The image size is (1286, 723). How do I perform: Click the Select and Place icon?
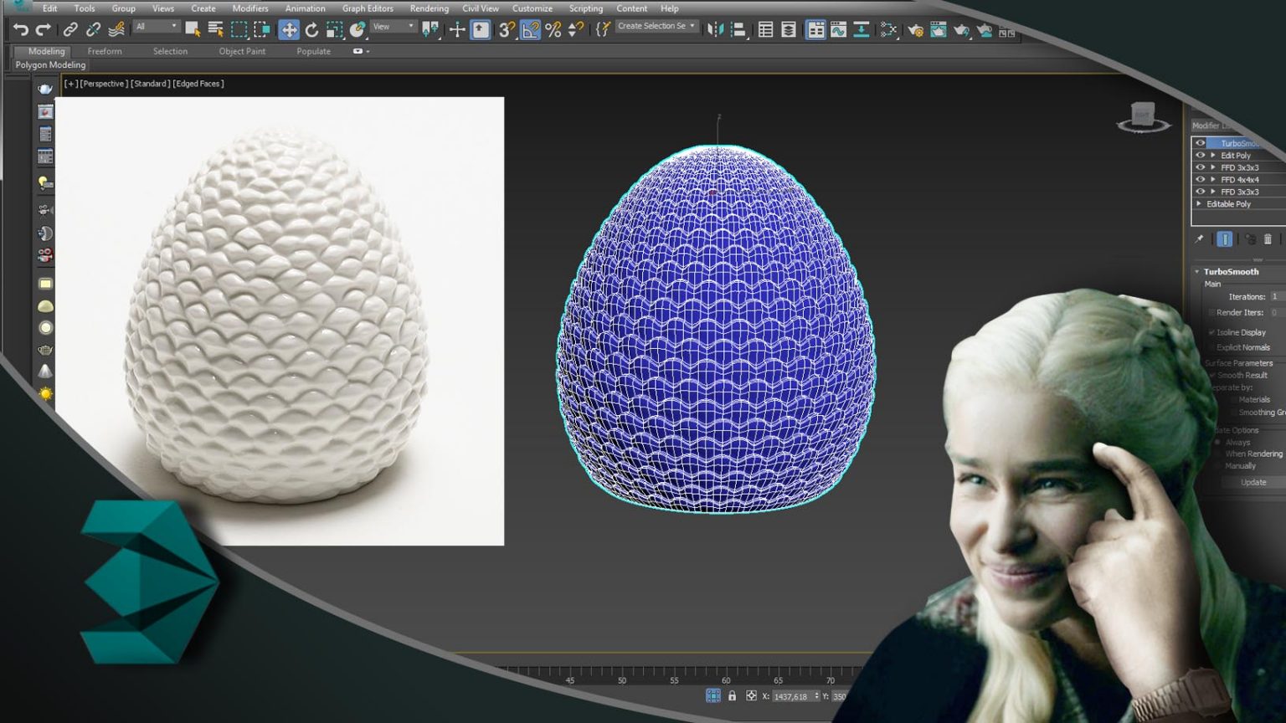(358, 30)
